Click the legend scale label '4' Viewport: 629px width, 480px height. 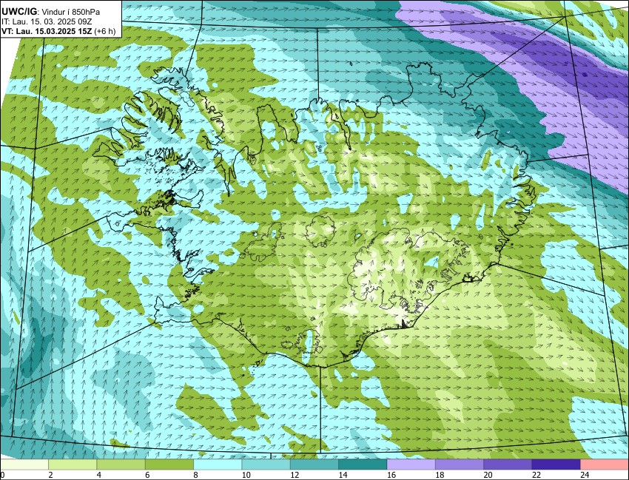pos(98,475)
